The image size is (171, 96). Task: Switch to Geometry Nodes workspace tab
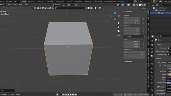coord(110,2)
